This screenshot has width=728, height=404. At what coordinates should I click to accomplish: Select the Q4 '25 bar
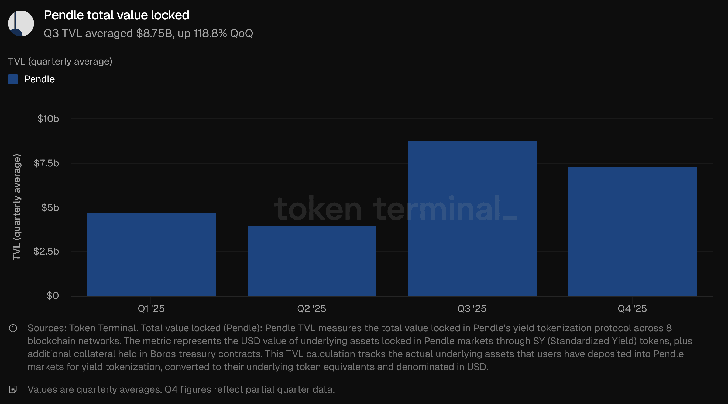coord(632,232)
